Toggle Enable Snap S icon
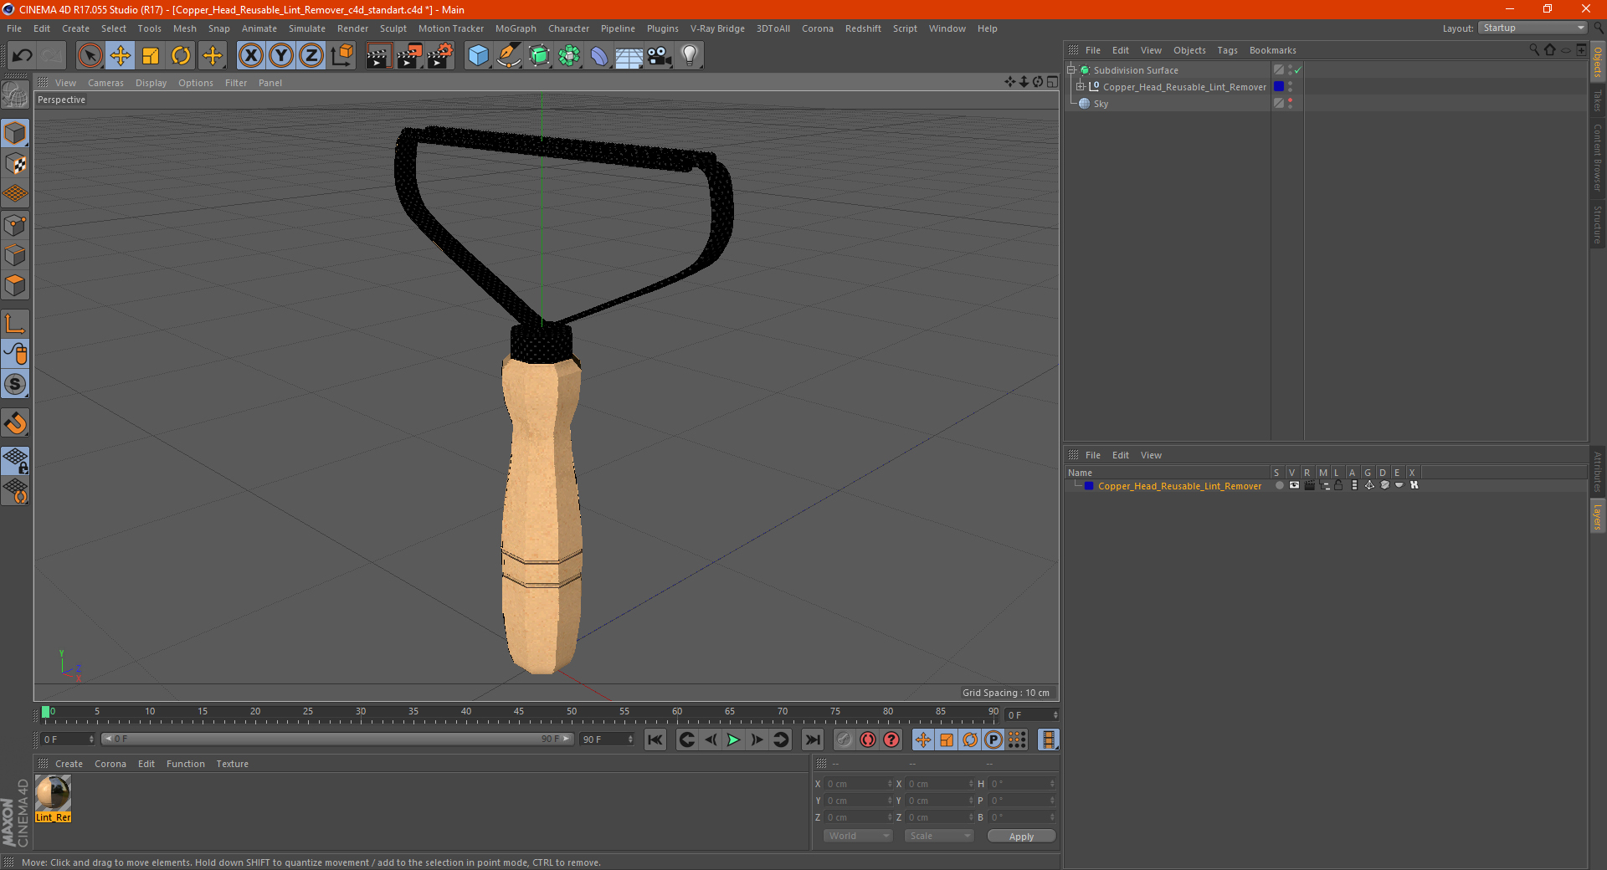Image resolution: width=1607 pixels, height=870 pixels. point(15,385)
